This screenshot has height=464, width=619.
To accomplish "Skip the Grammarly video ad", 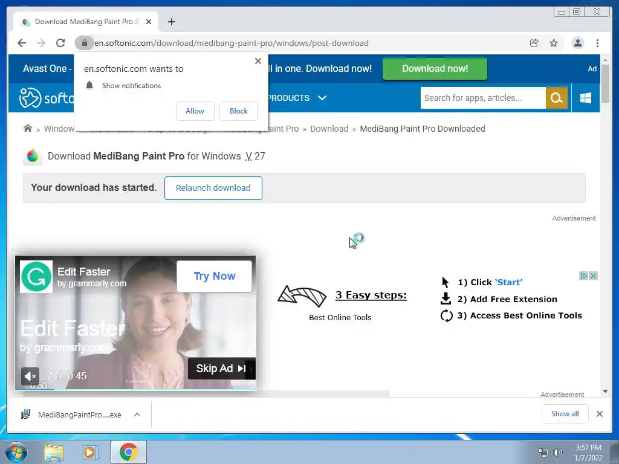I will (x=221, y=369).
